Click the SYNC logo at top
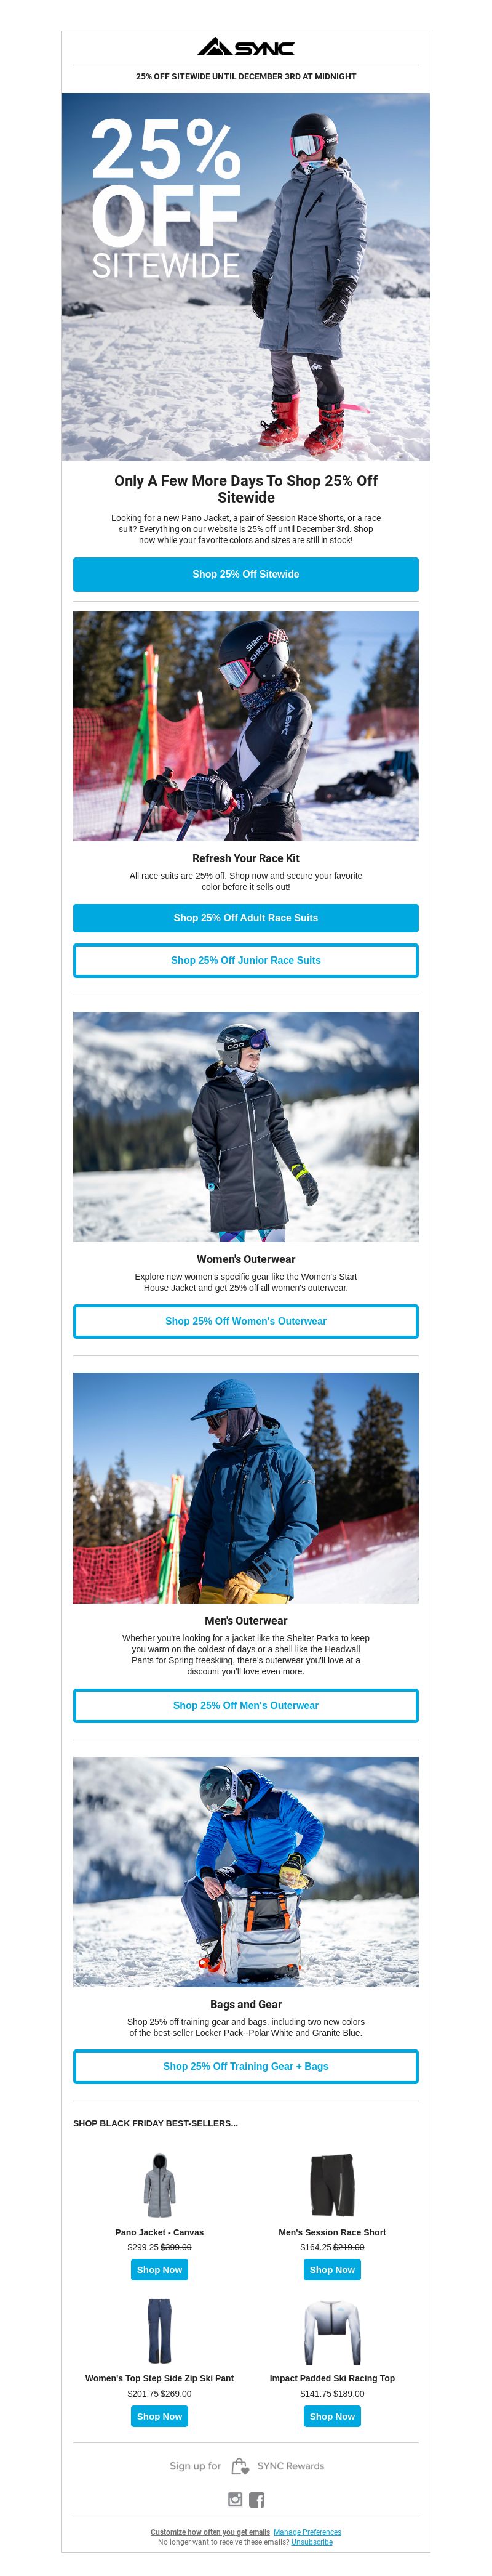The width and height of the screenshot is (492, 2576). [x=245, y=47]
